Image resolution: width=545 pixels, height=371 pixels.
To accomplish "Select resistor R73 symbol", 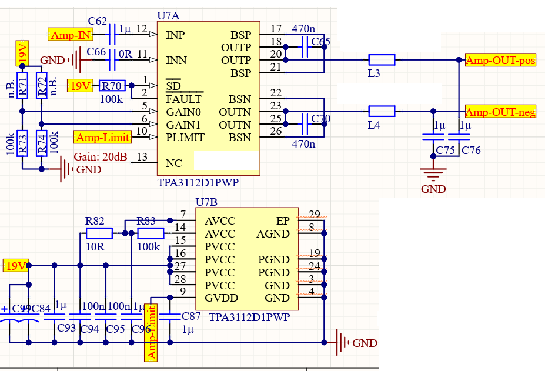I will (x=22, y=143).
